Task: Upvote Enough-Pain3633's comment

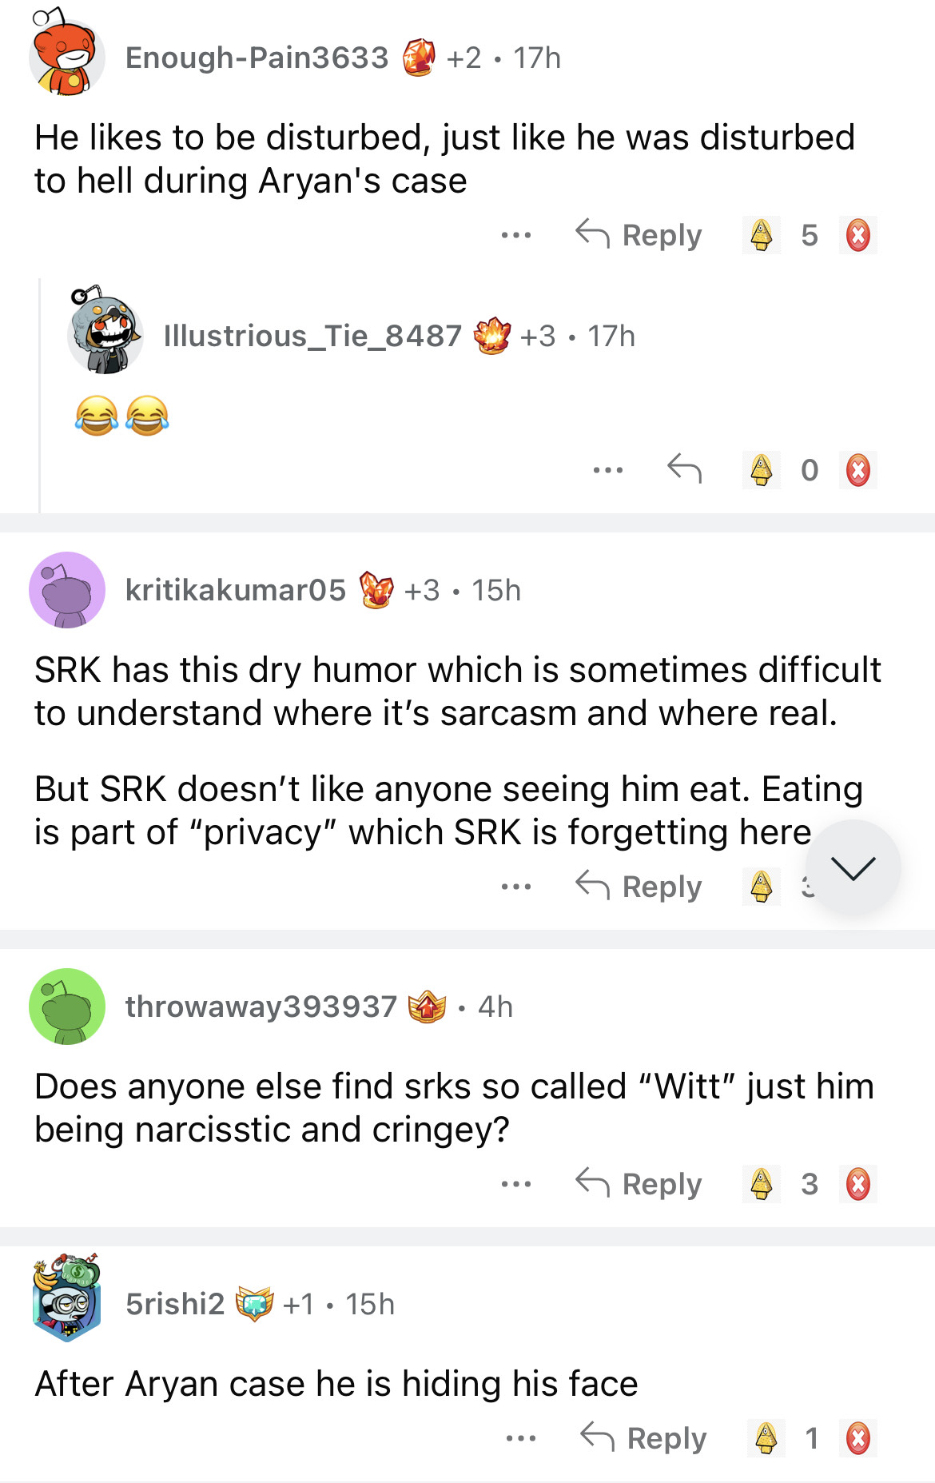Action: click(x=762, y=235)
